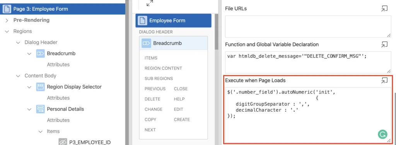The height and width of the screenshot is (145, 396).
Task: Select the Pre-Rendering label
Action: tap(31, 20)
